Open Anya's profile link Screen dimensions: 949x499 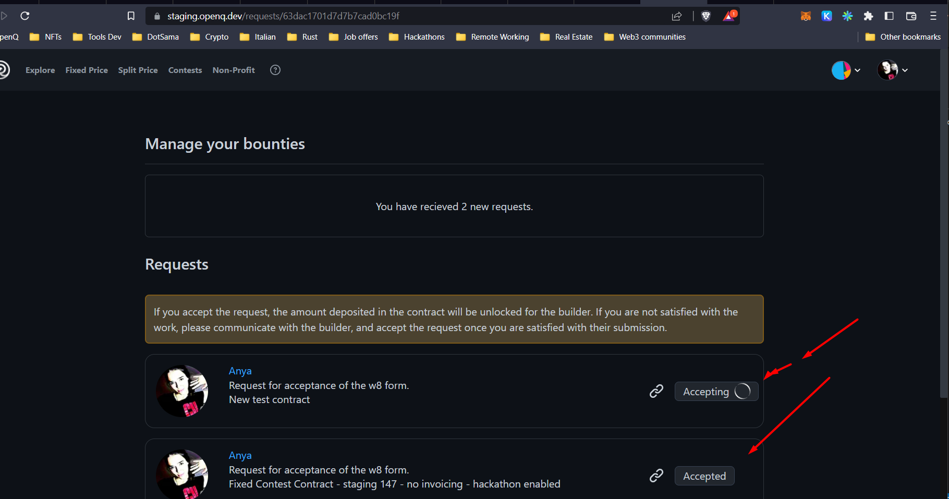(x=240, y=370)
